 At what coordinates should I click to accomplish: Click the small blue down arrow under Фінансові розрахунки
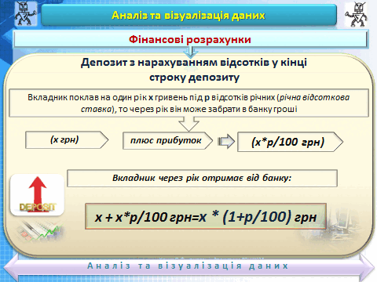point(191,52)
